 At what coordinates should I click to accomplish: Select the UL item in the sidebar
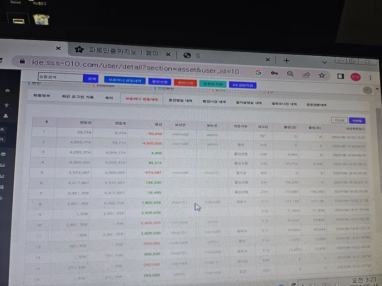tap(2, 129)
